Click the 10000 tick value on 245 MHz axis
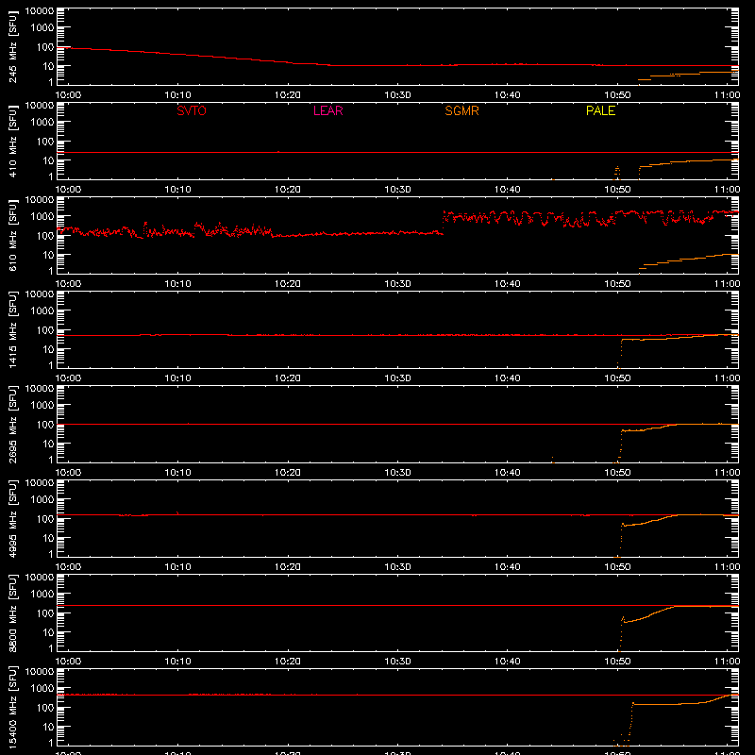Viewport: 755px width, 755px height. click(40, 11)
